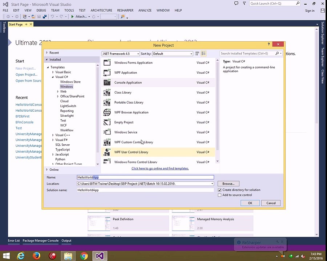The height and width of the screenshot is (261, 327).
Task: Choose the Console Application template icon
Action: pyautogui.click(x=107, y=82)
